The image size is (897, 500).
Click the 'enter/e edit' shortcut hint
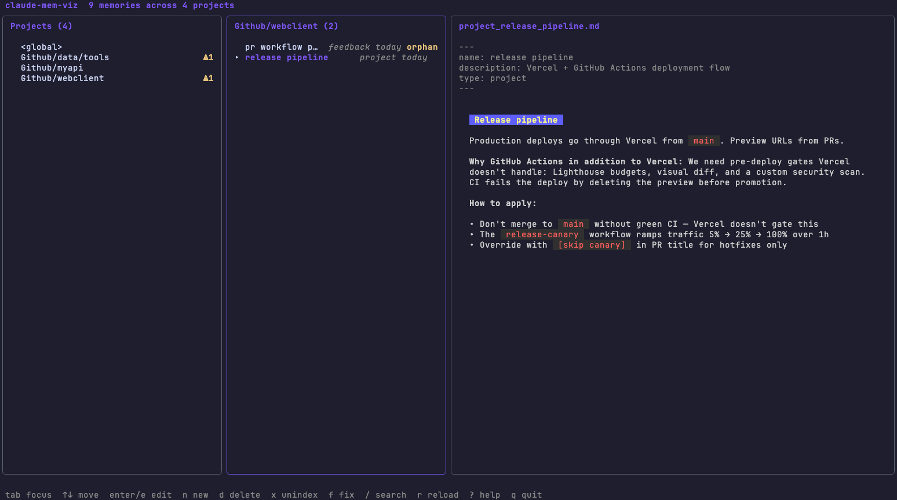(x=141, y=495)
